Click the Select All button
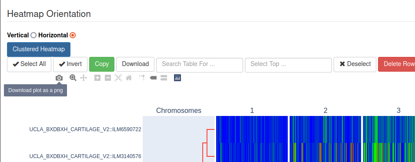Screen dimensions: 415x162 click(x=29, y=64)
